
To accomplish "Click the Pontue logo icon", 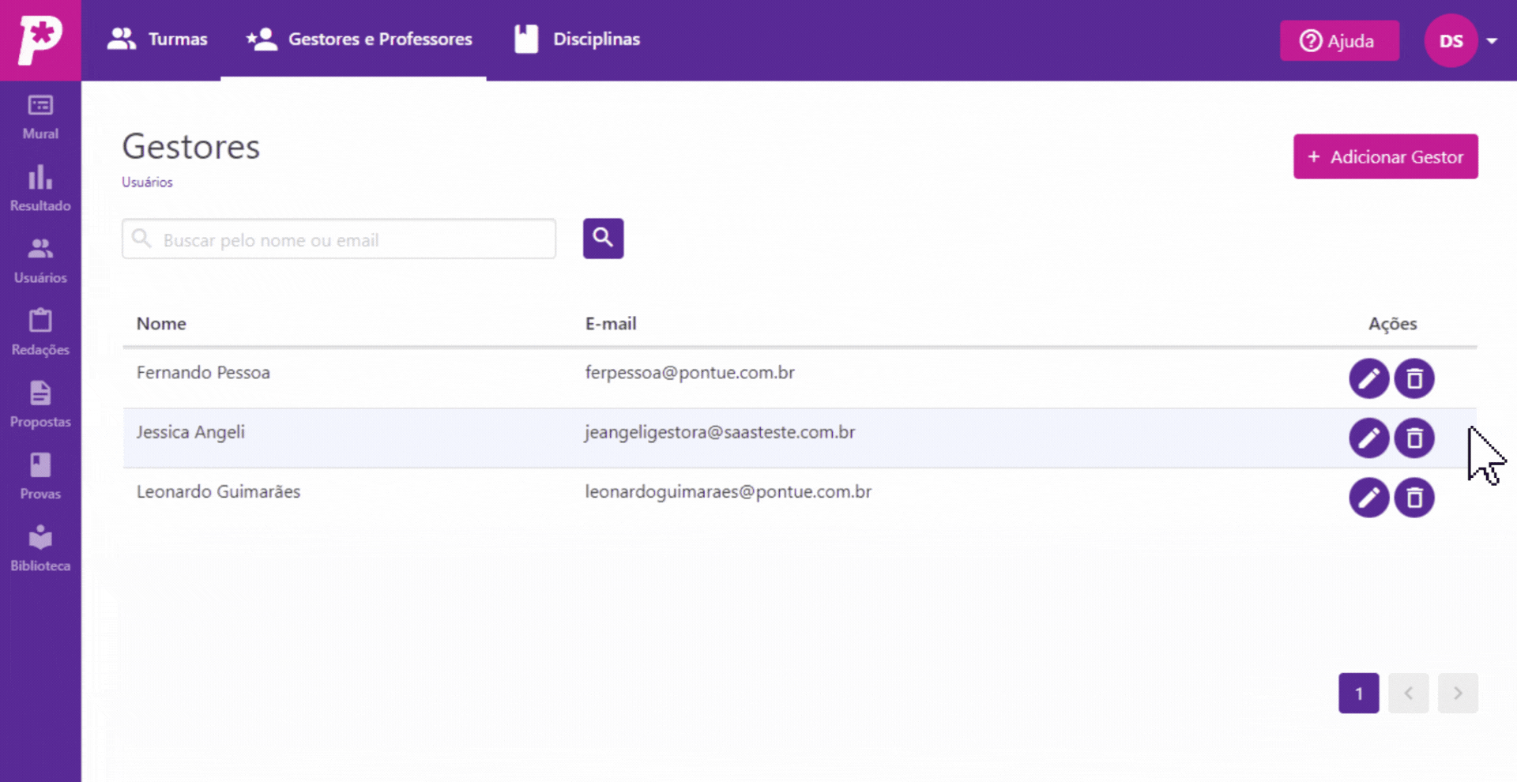I will click(40, 40).
